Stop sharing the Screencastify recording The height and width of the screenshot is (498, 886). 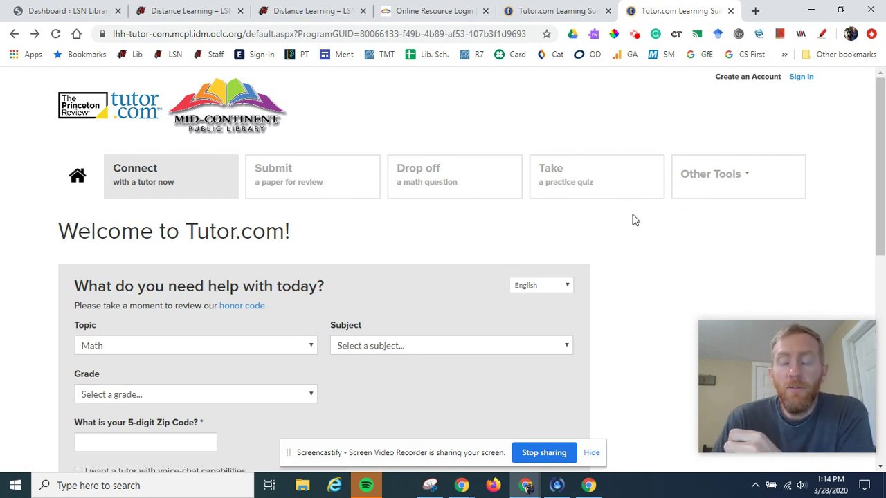[544, 452]
